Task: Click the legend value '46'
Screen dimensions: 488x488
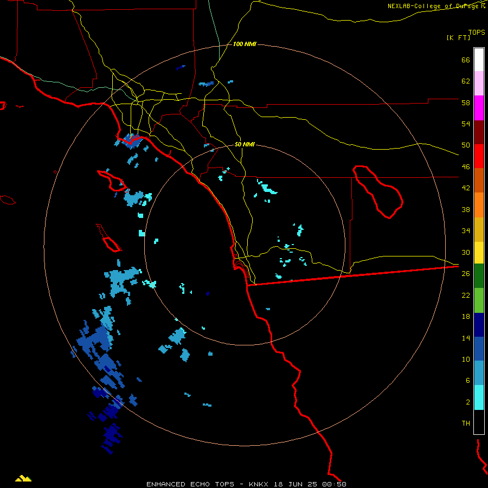Action: pos(466,167)
